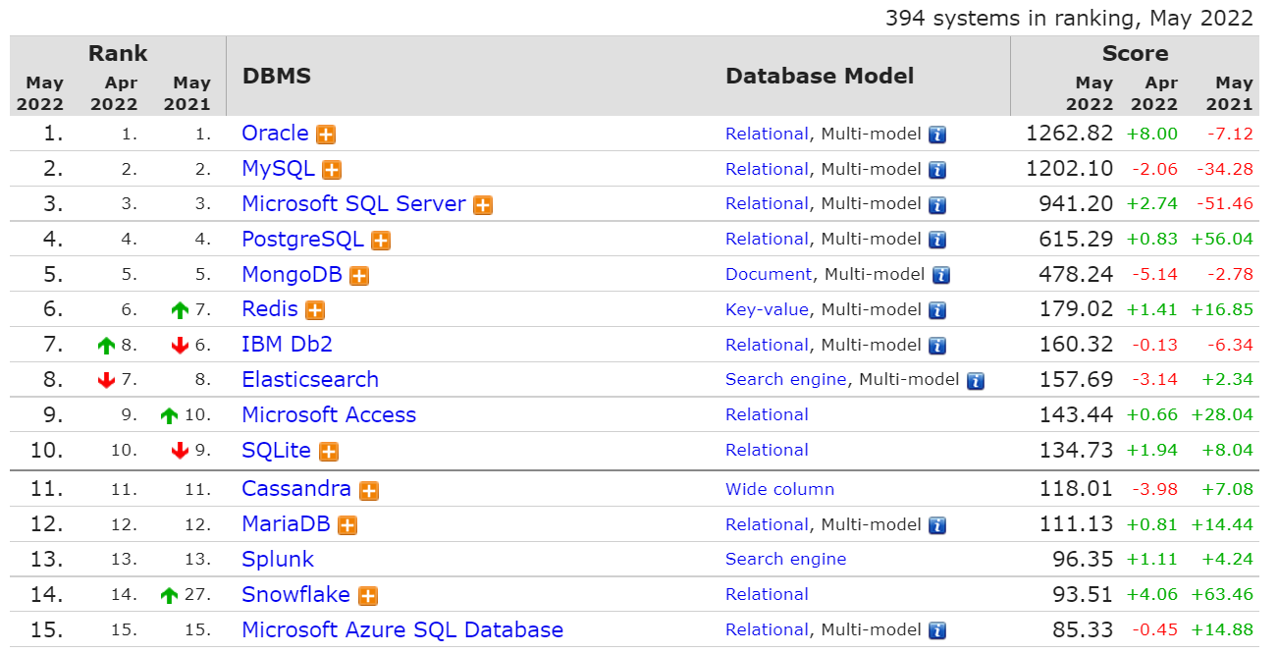Select the score value 1262.82
Image resolution: width=1278 pixels, height=653 pixels.
coord(1070,134)
